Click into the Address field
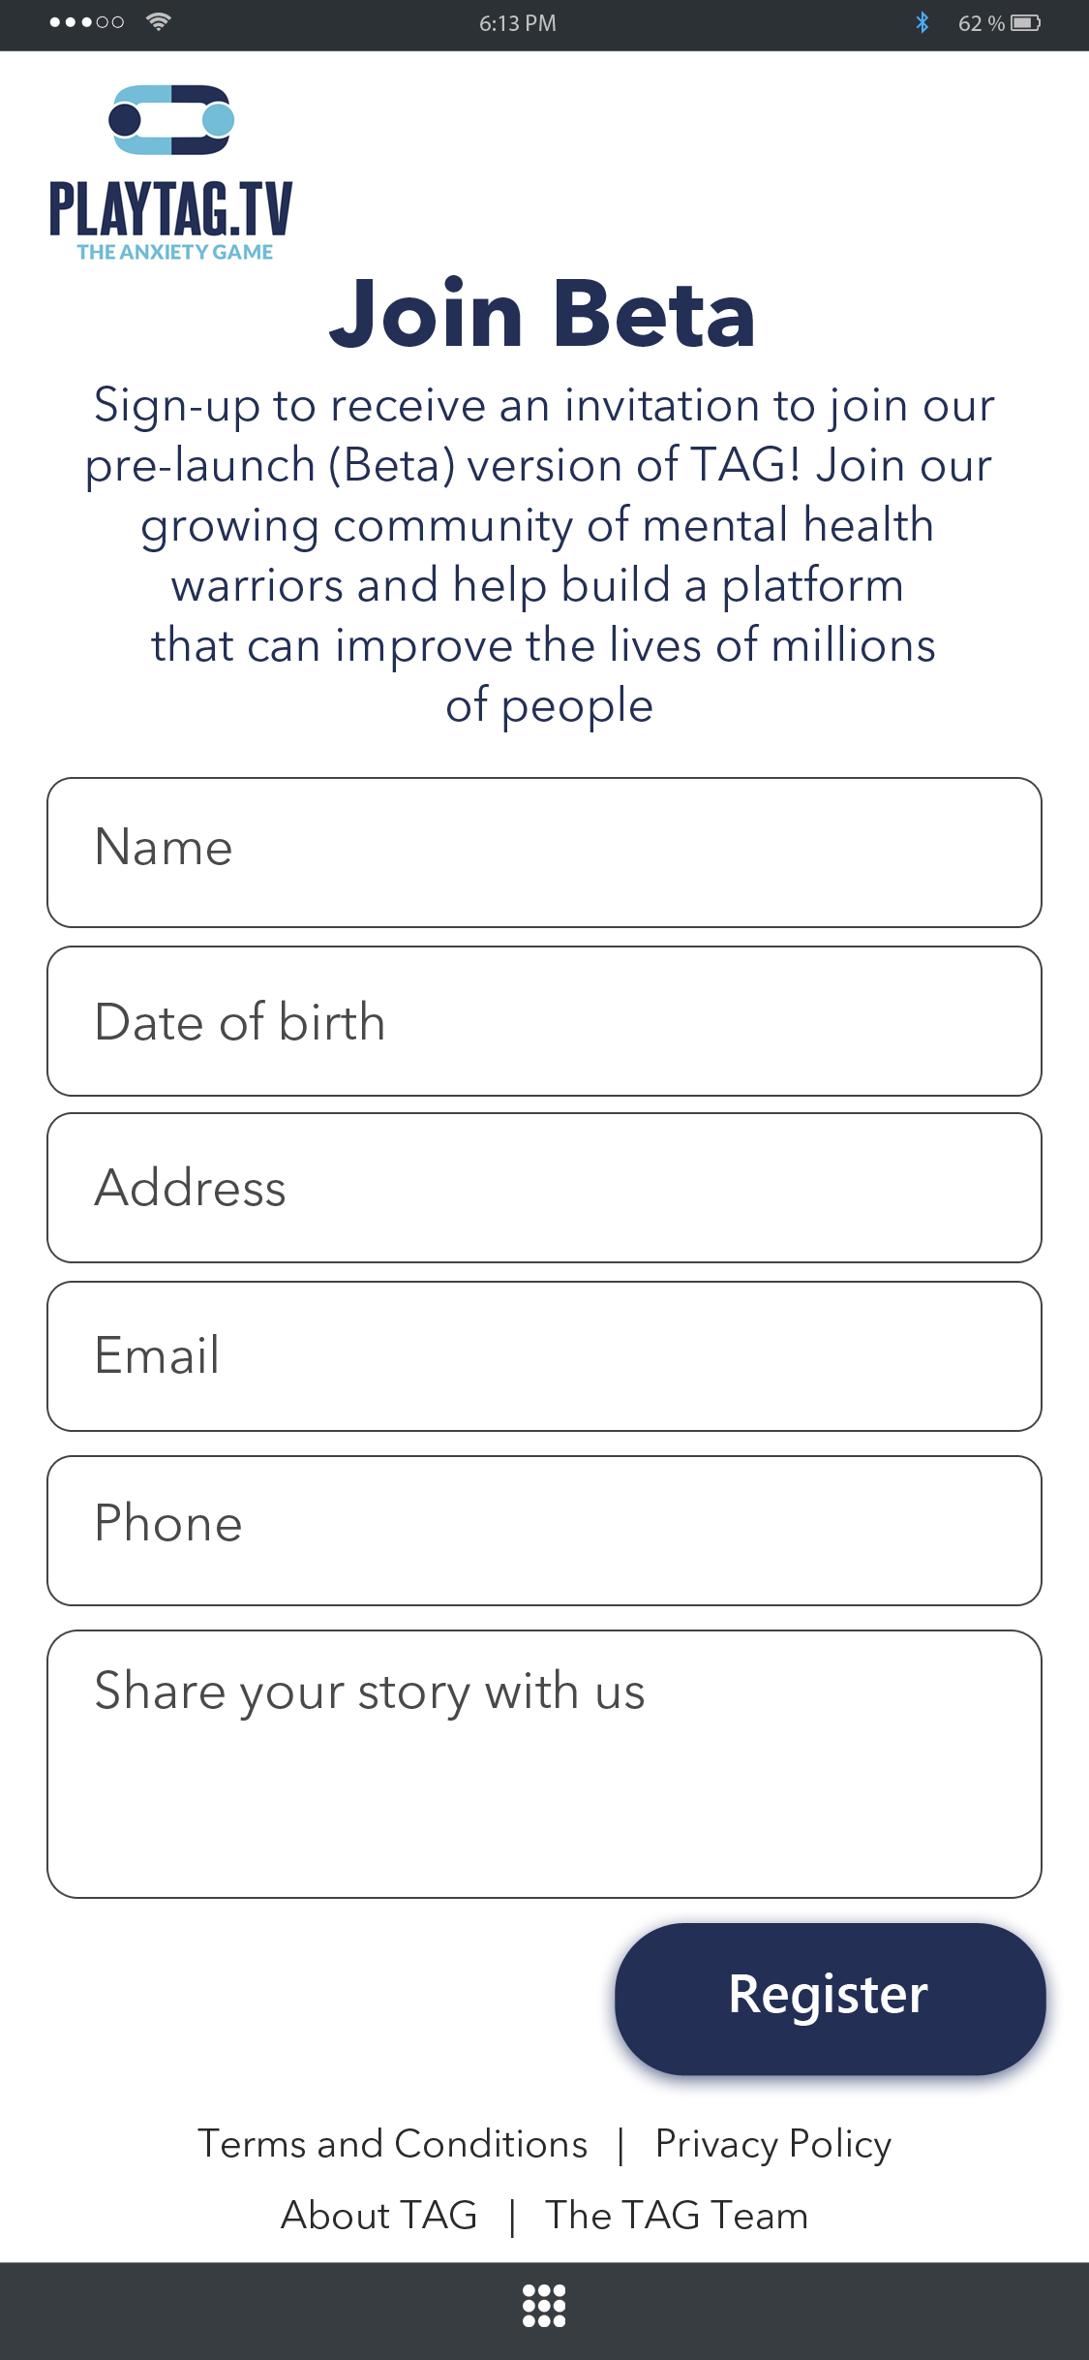 [544, 1188]
